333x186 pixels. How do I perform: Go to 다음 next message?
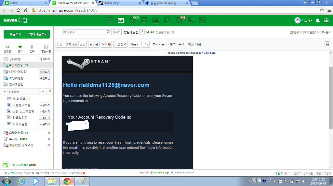click(199, 44)
